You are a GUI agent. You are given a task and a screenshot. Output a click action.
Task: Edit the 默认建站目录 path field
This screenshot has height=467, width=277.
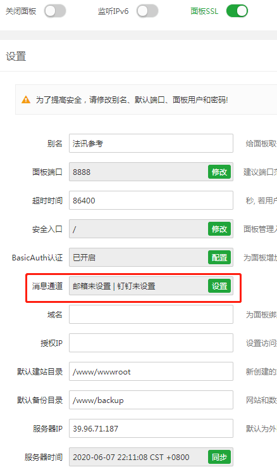tap(151, 372)
